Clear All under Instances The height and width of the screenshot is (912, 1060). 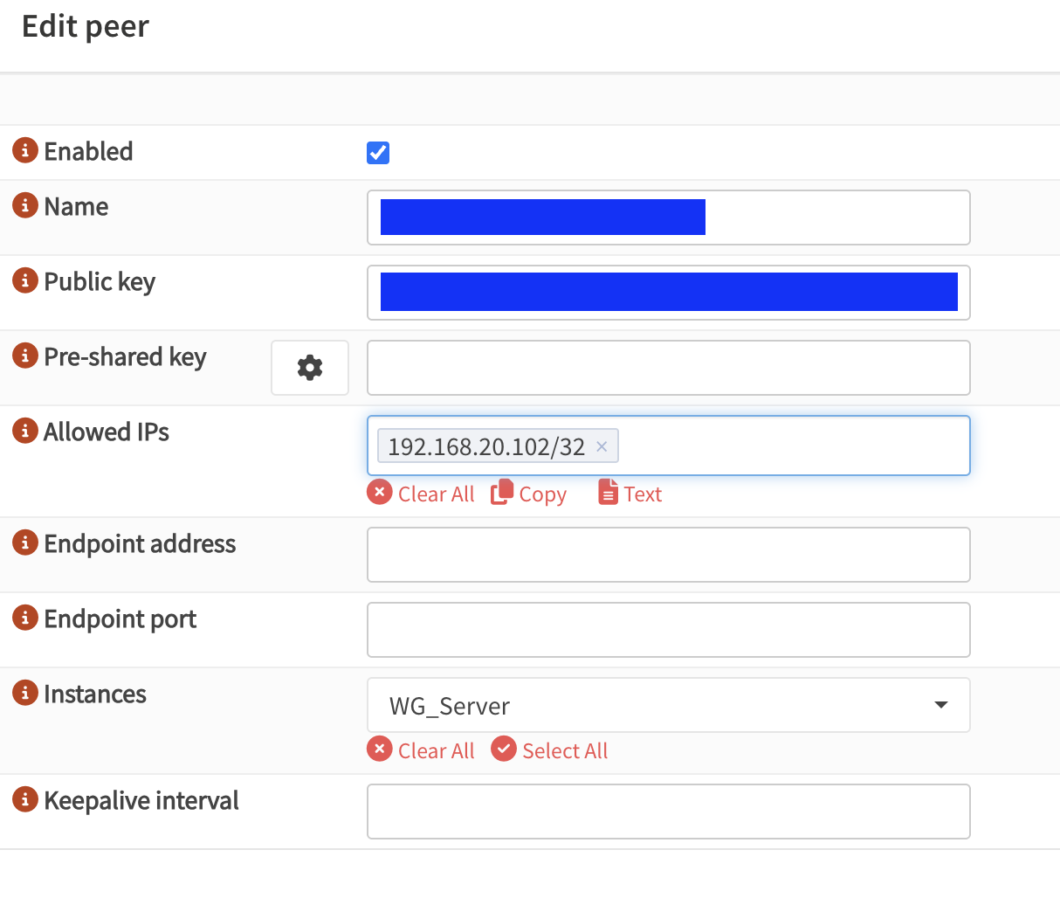pos(421,750)
